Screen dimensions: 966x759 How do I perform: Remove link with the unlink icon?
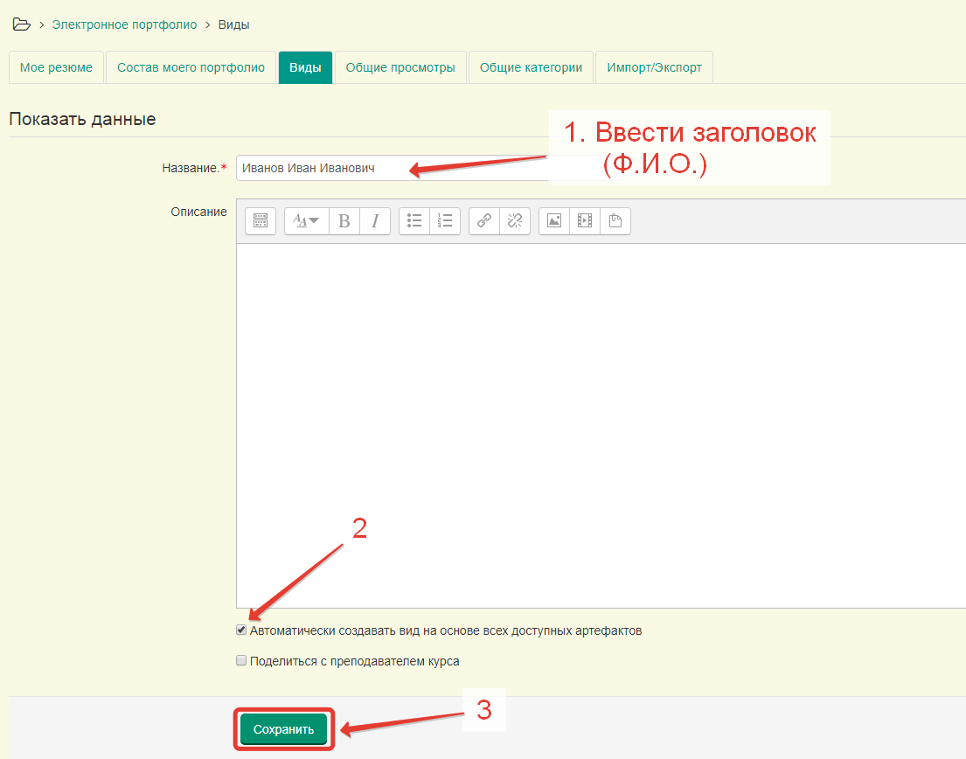pos(514,221)
